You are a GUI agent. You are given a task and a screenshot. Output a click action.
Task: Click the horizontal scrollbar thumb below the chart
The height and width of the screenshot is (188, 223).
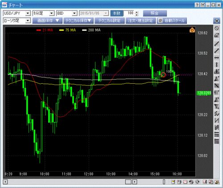[x=128, y=182]
